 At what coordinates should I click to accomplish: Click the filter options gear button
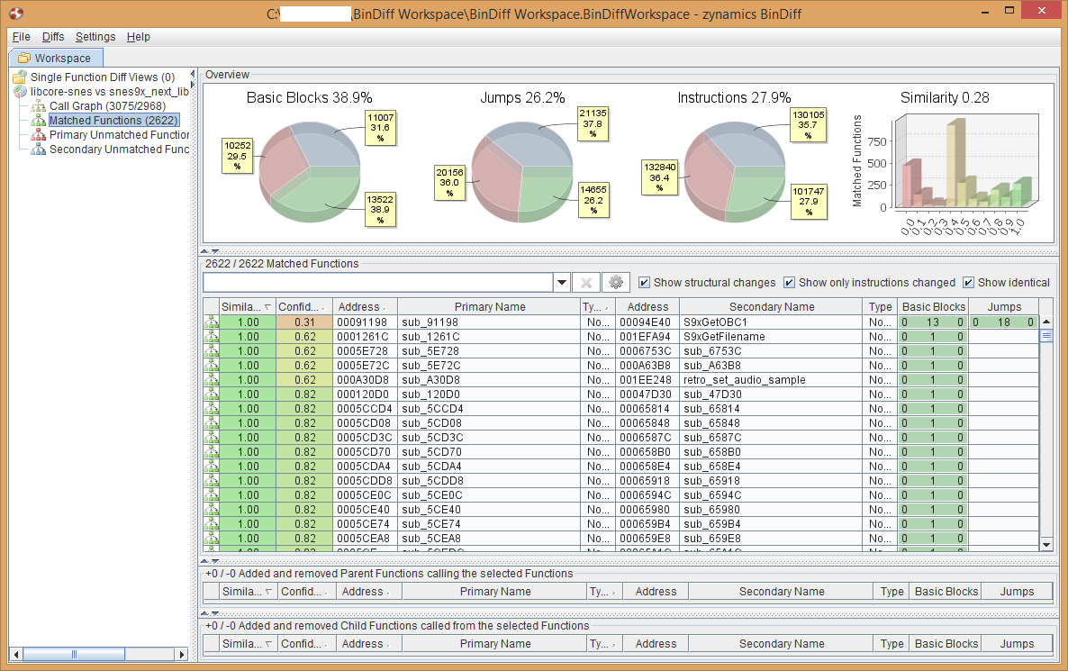(616, 282)
